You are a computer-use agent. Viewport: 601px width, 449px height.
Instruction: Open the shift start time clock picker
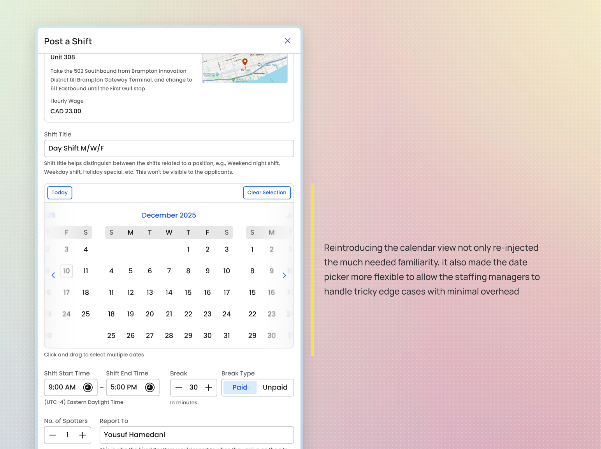pyautogui.click(x=88, y=387)
